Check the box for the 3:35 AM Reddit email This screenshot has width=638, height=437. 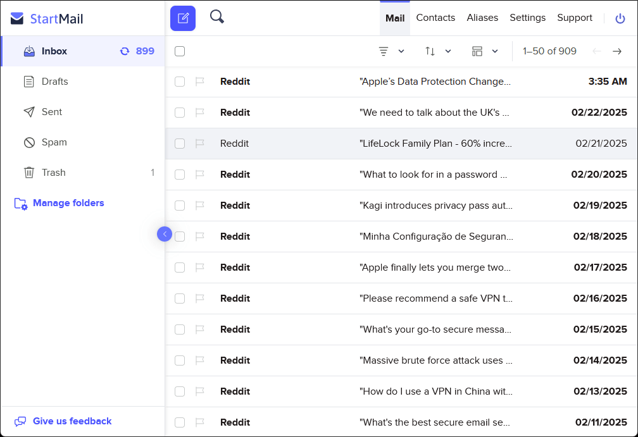pos(180,82)
